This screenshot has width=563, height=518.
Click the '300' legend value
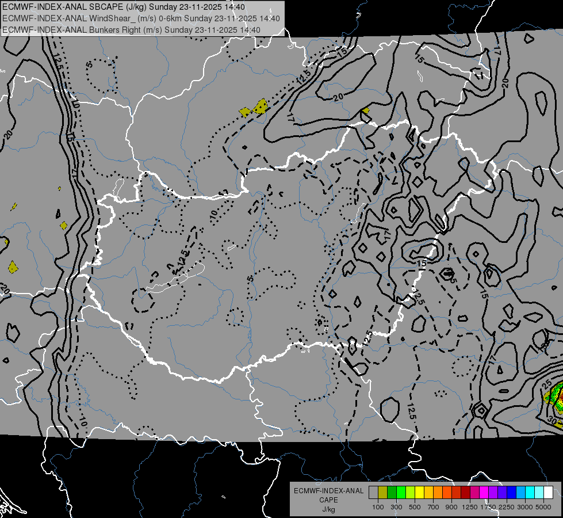(396, 507)
